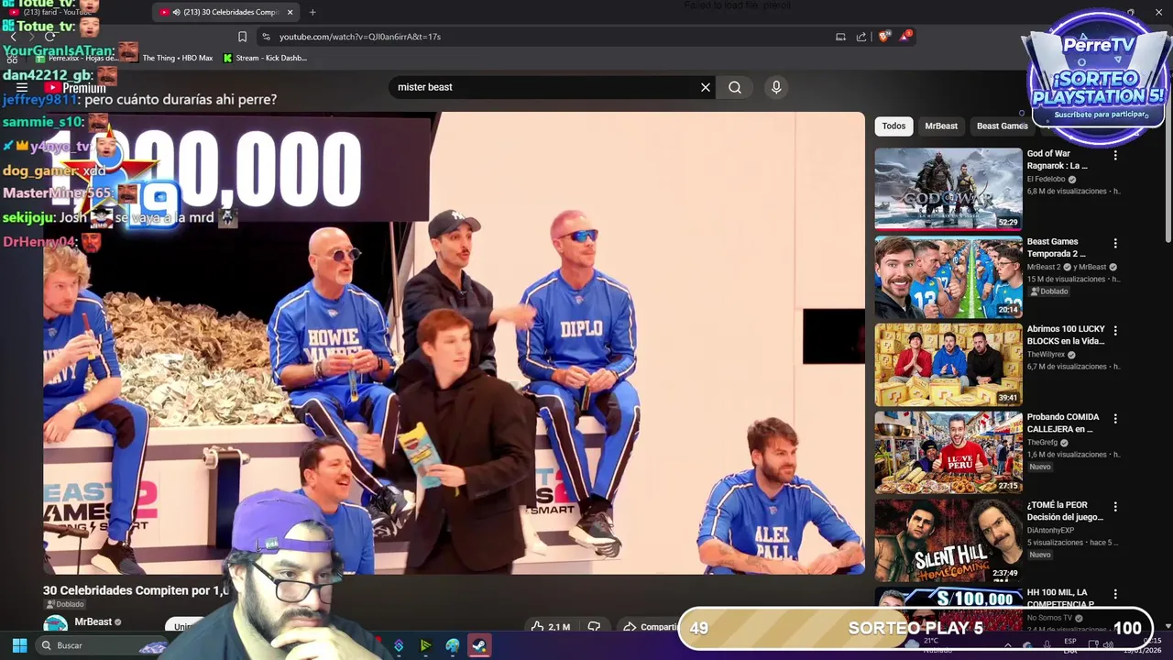Click the Lucky Blocks yellow thumbnail

(948, 363)
